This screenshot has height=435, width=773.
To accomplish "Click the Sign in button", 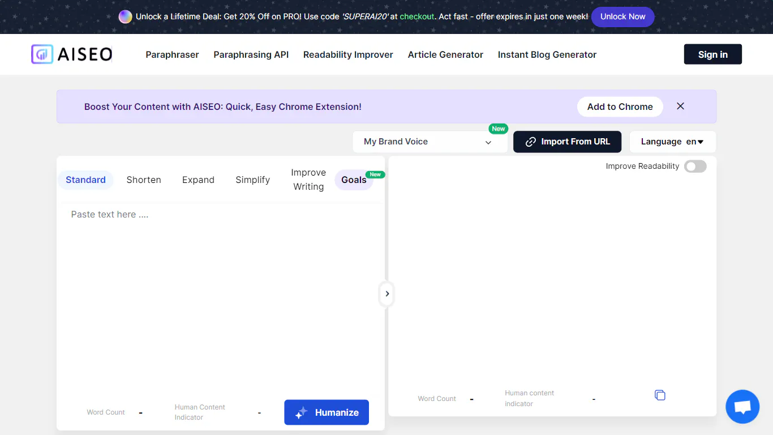I will click(x=712, y=54).
